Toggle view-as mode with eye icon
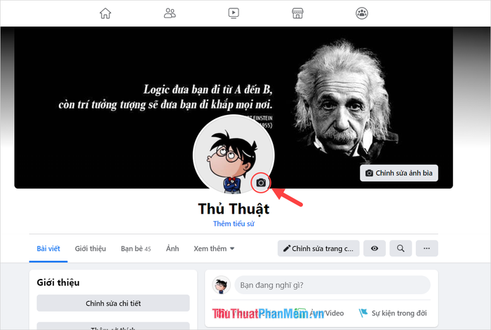491x330 pixels. point(375,248)
